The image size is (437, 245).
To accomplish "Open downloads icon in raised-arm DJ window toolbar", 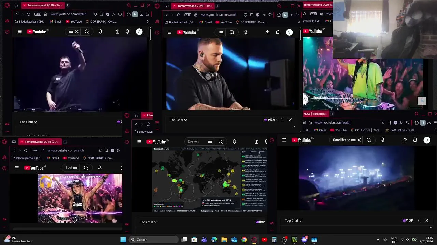I will [x=141, y=14].
